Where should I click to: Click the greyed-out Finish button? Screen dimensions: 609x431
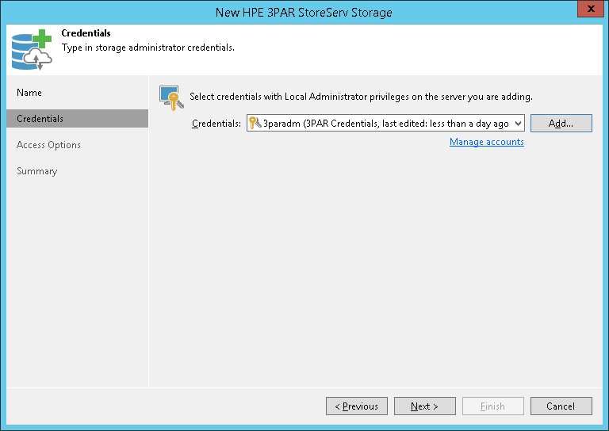point(493,406)
